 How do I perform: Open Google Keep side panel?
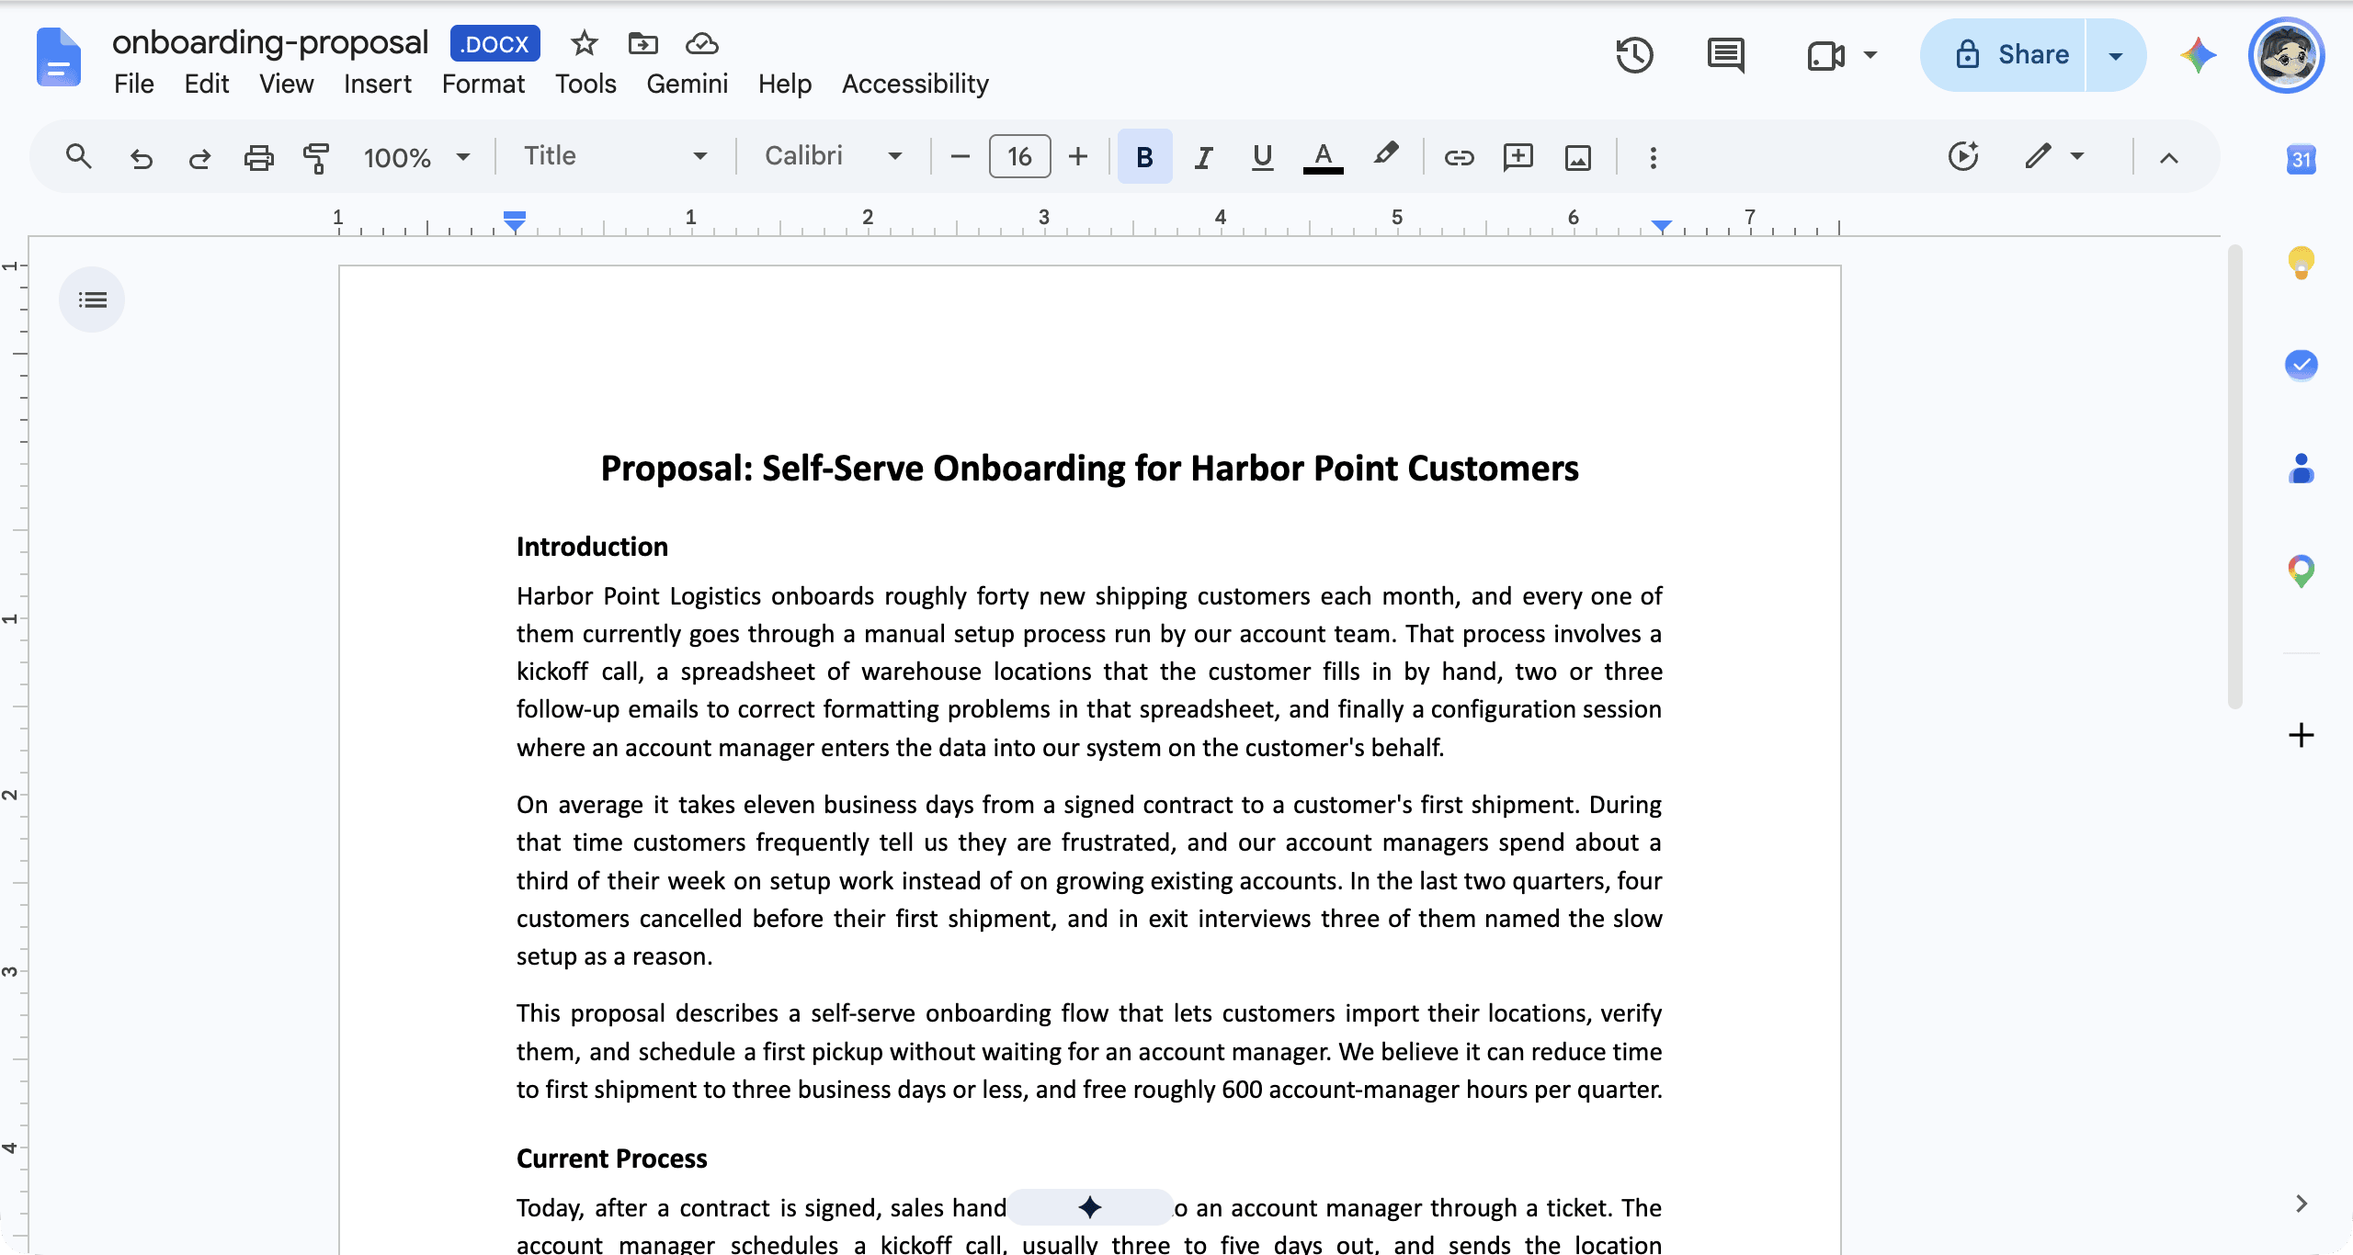(x=2301, y=263)
